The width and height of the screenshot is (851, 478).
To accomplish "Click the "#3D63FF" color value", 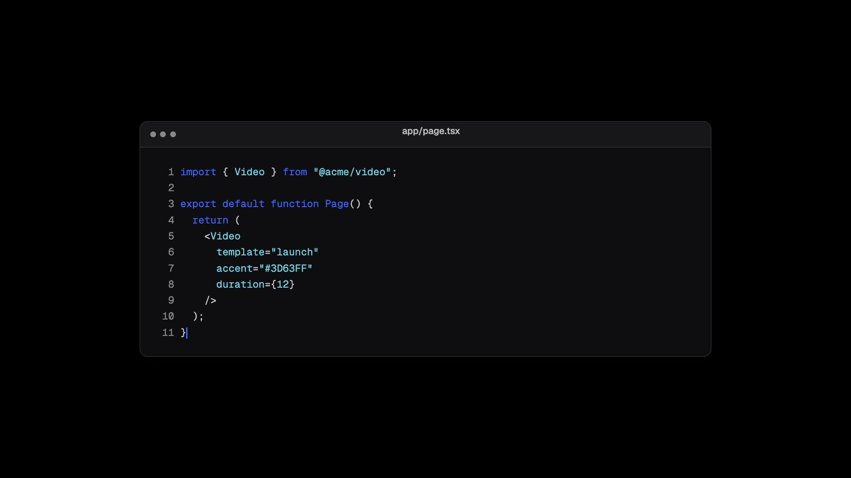I will pos(286,269).
